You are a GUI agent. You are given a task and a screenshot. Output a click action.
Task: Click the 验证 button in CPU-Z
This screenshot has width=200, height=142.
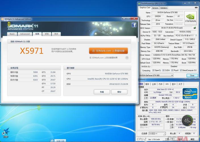coord(180,139)
